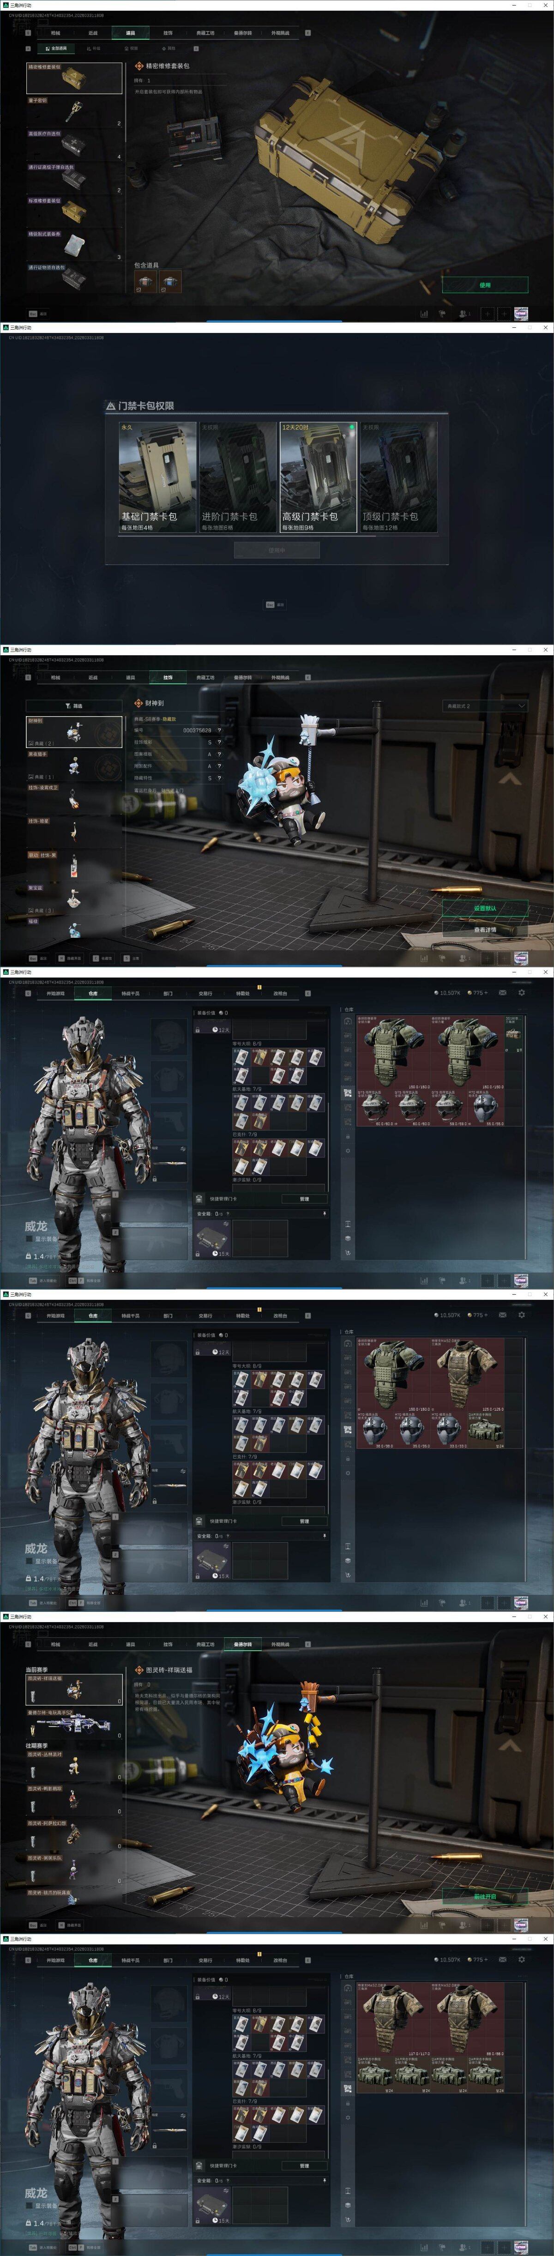
Task: Toggle 显示装备 checkbox in warehouse with two green vests
Action: click(x=29, y=1239)
